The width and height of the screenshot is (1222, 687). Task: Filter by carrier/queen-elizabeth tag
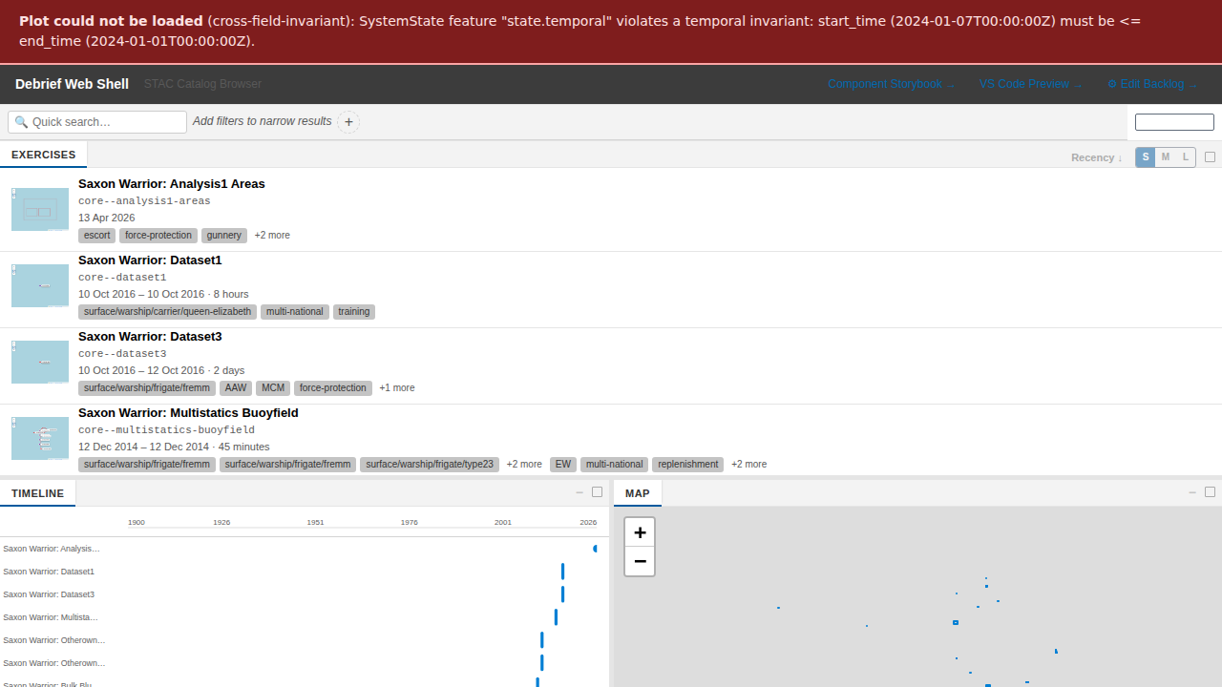point(167,312)
